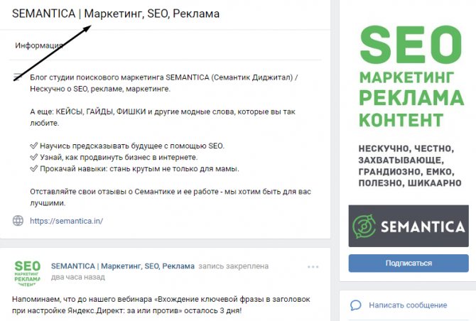Image resolution: width=476 pixels, height=321 pixels.
Task: Click the Подписаться subscribe button
Action: (x=409, y=263)
